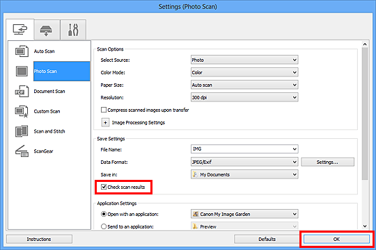Screen dimensions: 376x250
Task: Click the OK button
Action: [336, 239]
